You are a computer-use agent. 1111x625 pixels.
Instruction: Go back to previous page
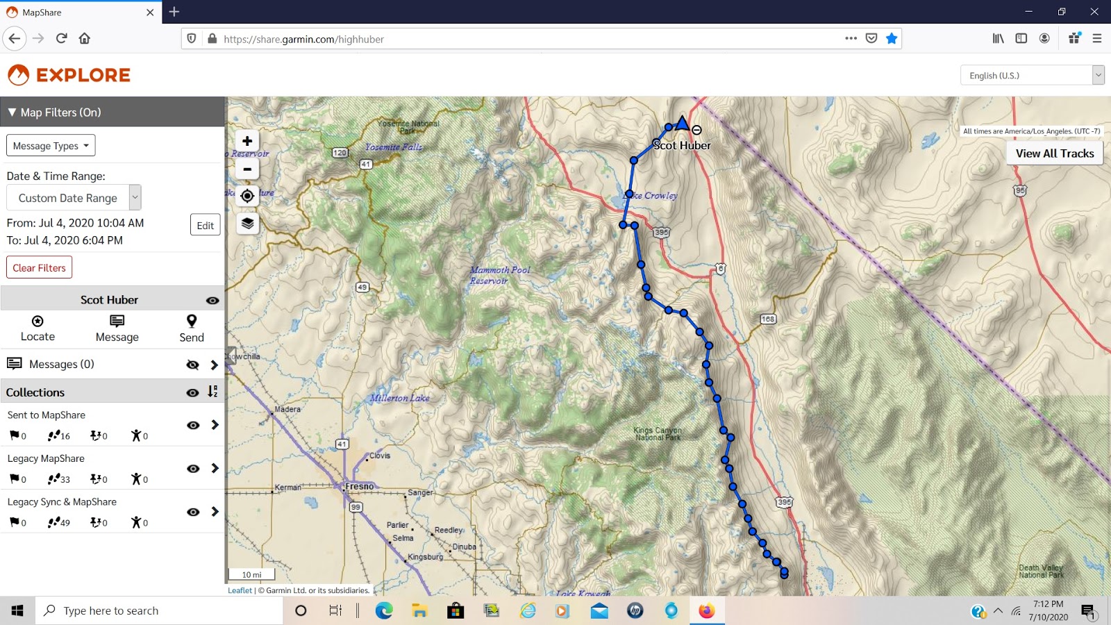[x=15, y=39]
